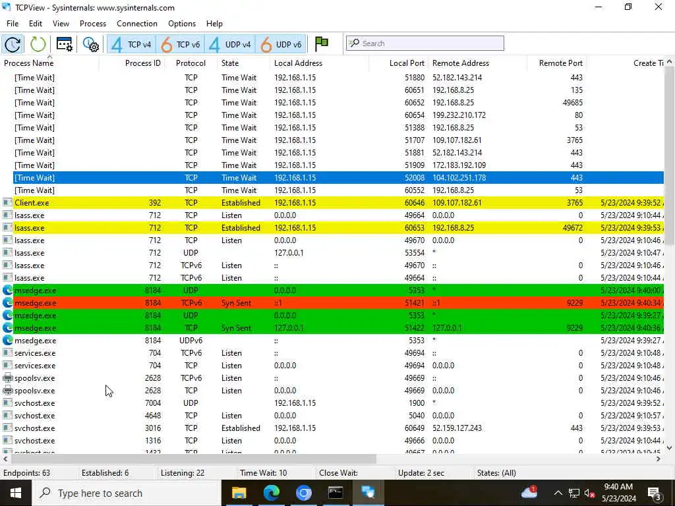
Task: Toggle the UDP v4 filter
Action: tap(230, 44)
